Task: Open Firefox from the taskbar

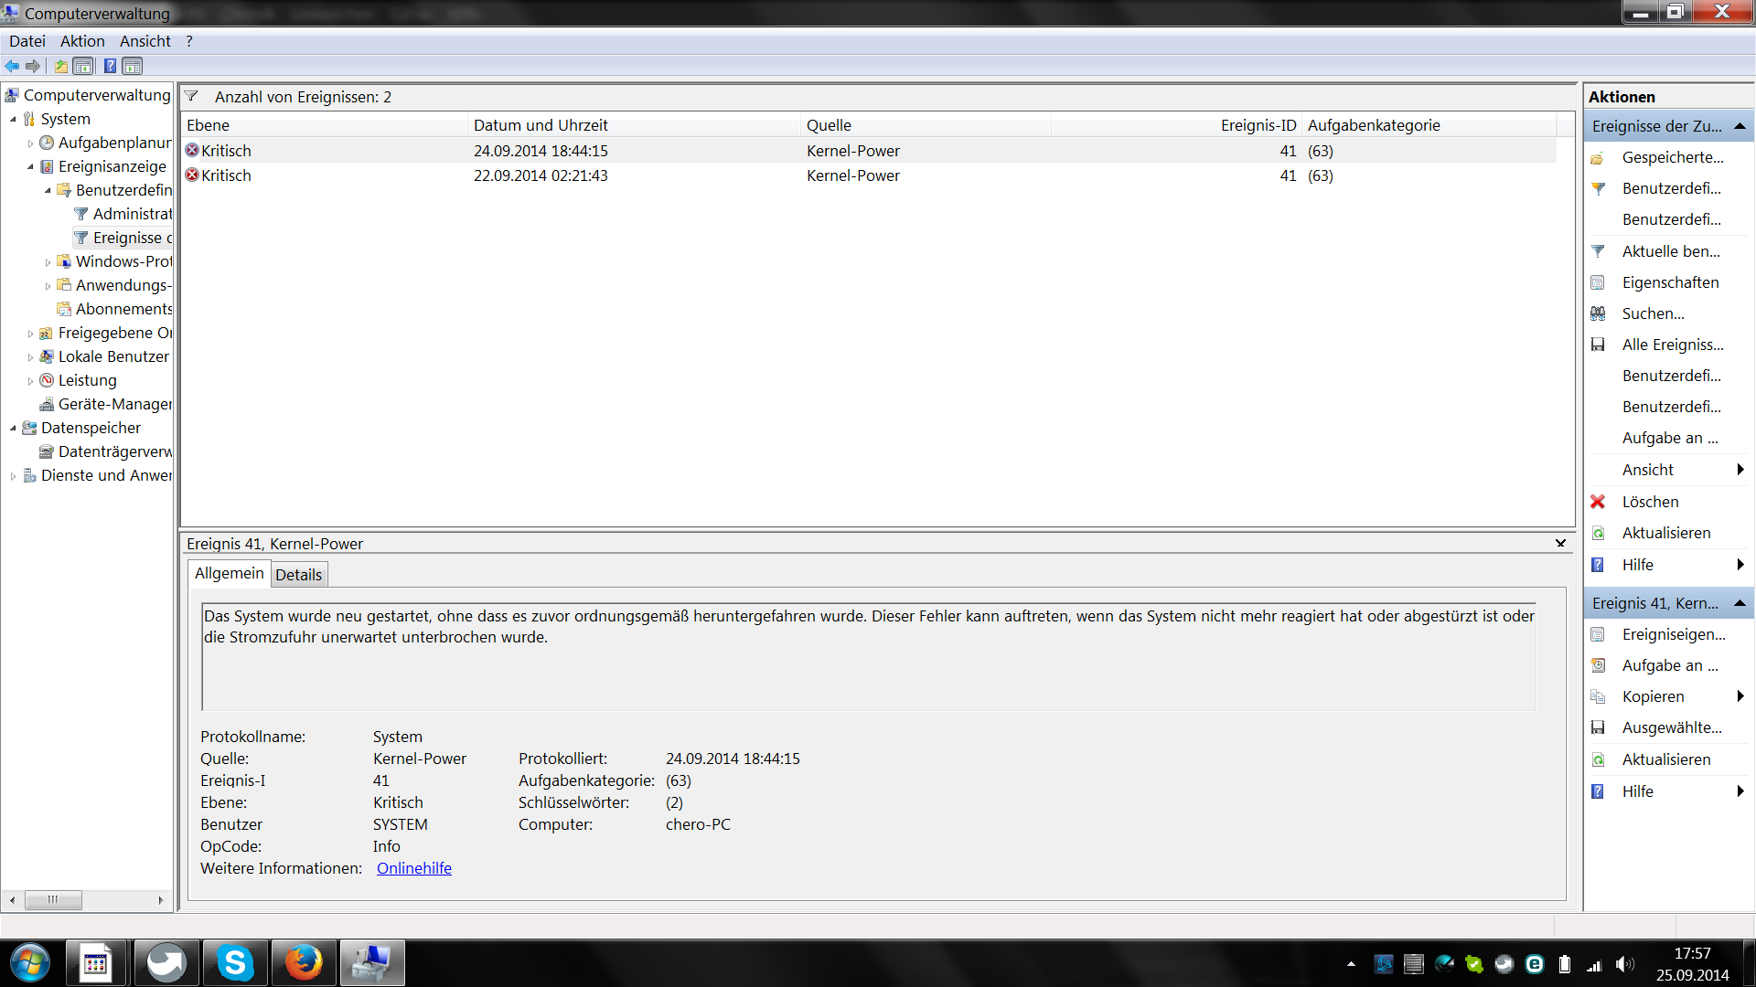Action: [304, 963]
